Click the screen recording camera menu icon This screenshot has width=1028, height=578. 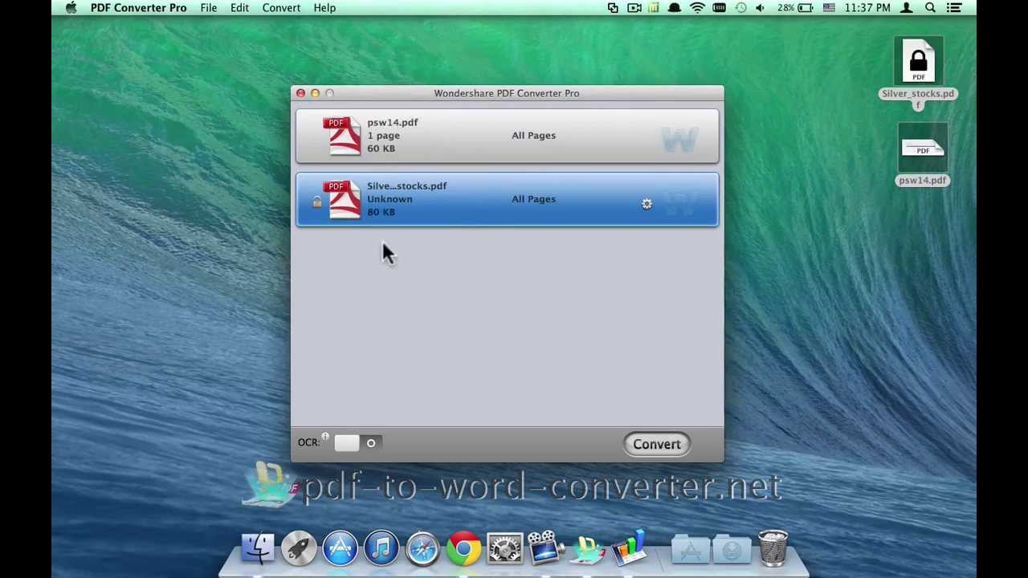[x=634, y=8]
